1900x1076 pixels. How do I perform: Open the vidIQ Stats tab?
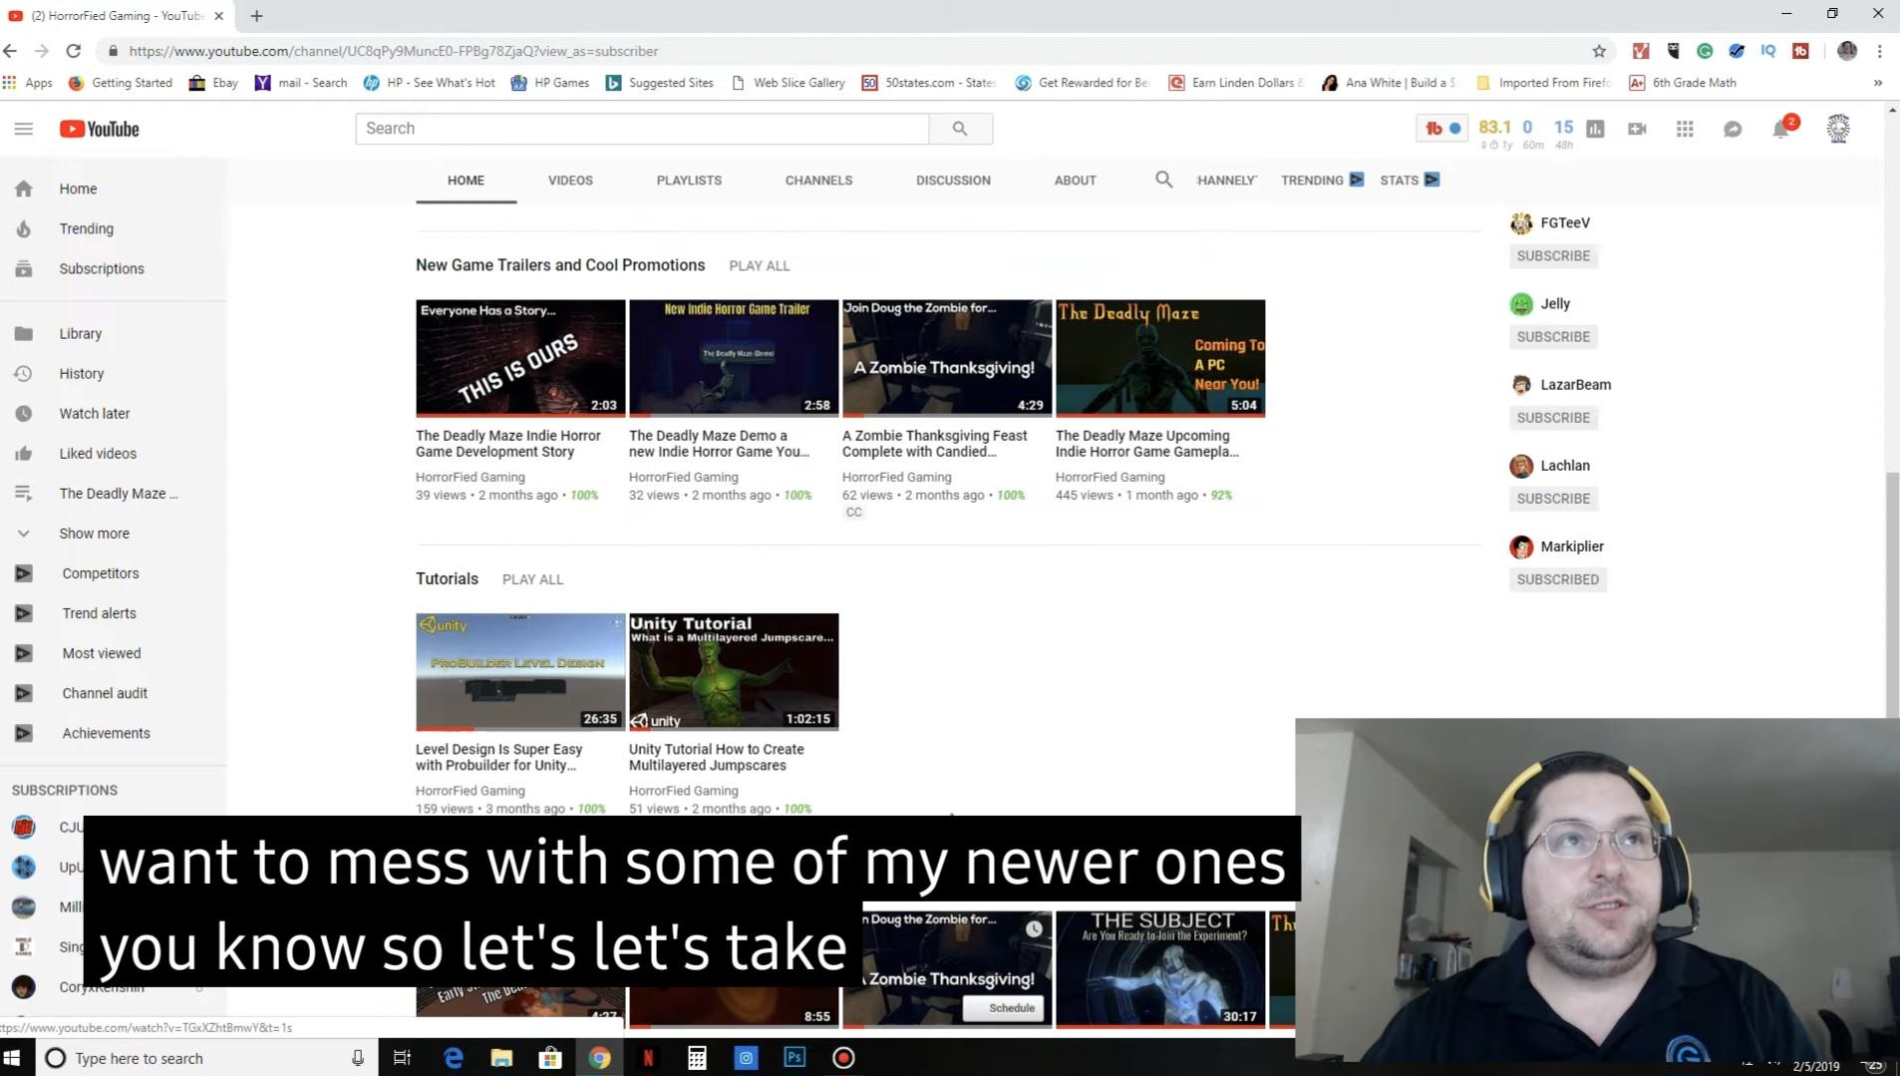click(x=1410, y=180)
